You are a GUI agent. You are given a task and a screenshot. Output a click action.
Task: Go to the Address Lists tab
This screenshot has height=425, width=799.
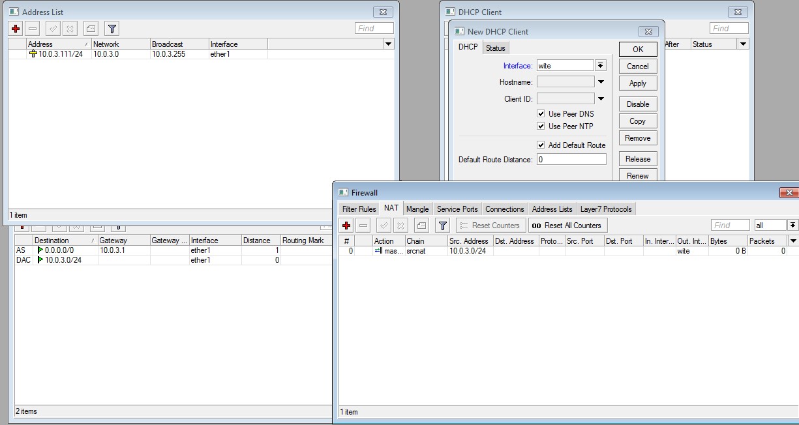552,209
